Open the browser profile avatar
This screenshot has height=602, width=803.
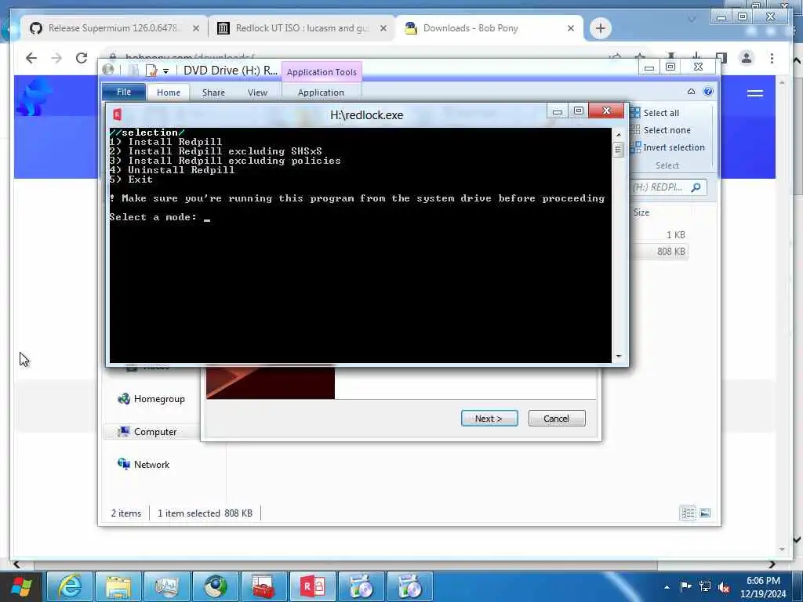point(747,58)
